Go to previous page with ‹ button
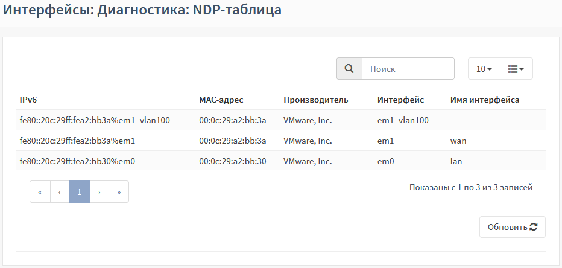 click(60, 192)
